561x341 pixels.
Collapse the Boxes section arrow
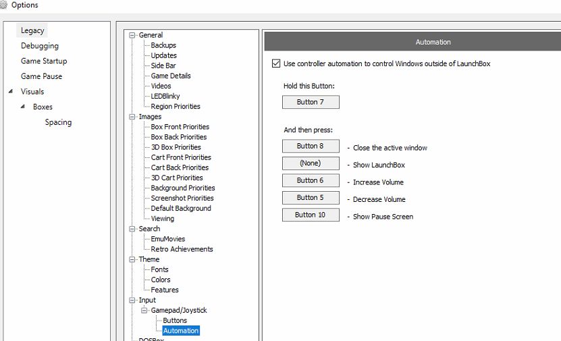click(23, 106)
